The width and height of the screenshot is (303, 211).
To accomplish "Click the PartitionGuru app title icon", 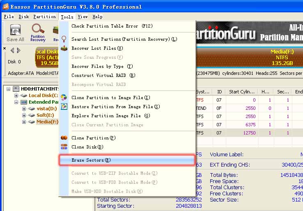I will [x=6, y=7].
